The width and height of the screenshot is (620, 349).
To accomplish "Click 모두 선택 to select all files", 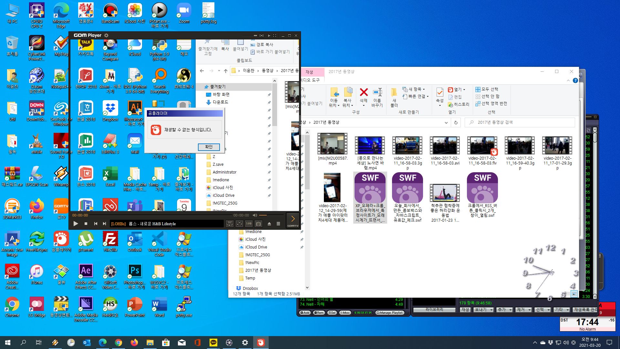I will click(x=487, y=89).
